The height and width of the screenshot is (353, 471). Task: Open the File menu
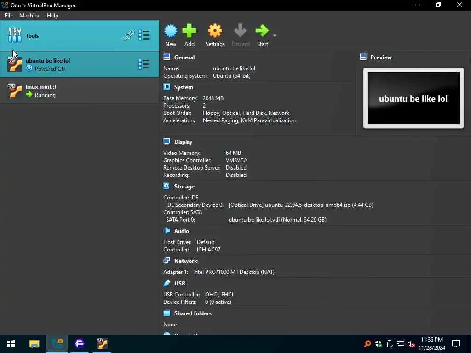point(9,16)
